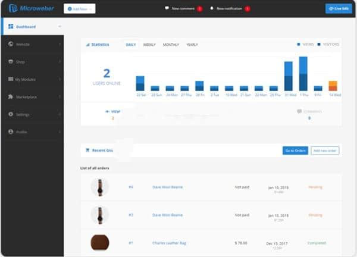Image resolution: width=357 pixels, height=257 pixels.
Task: Click the New notification bell icon
Action: (211, 9)
